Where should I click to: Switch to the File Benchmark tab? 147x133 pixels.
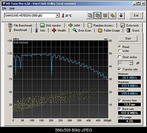point(20,25)
